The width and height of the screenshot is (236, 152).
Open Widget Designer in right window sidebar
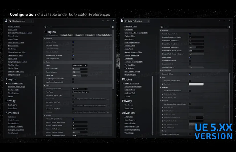tap(130, 75)
